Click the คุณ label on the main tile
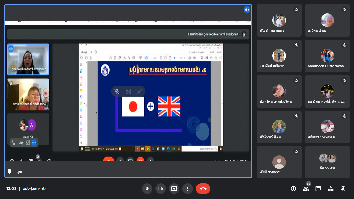This screenshot has width=354, height=199. pyautogui.click(x=19, y=172)
